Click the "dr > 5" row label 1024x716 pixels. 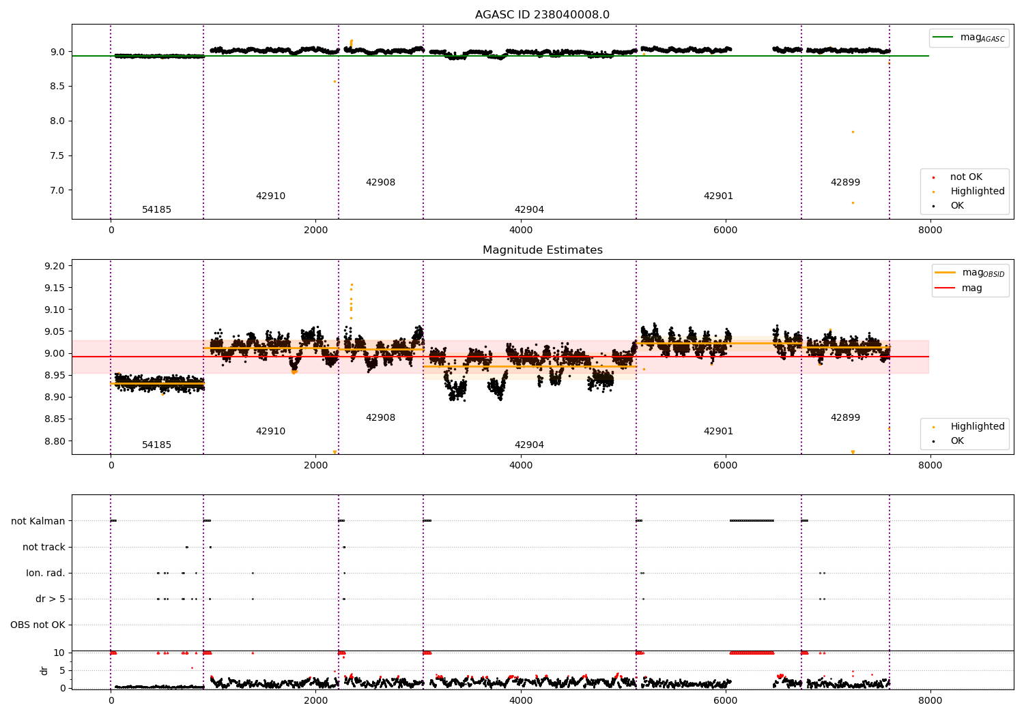(51, 599)
